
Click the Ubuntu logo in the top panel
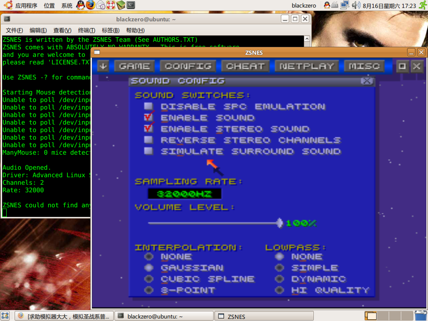(x=8, y=5)
